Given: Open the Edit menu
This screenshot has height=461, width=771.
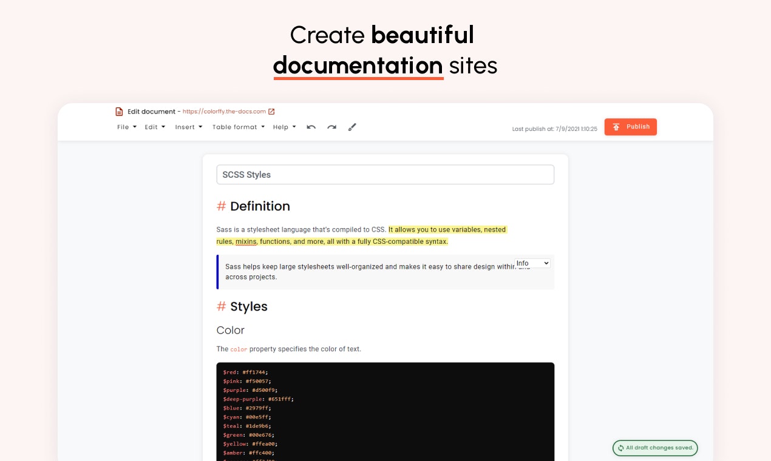Looking at the screenshot, I should (x=154, y=127).
